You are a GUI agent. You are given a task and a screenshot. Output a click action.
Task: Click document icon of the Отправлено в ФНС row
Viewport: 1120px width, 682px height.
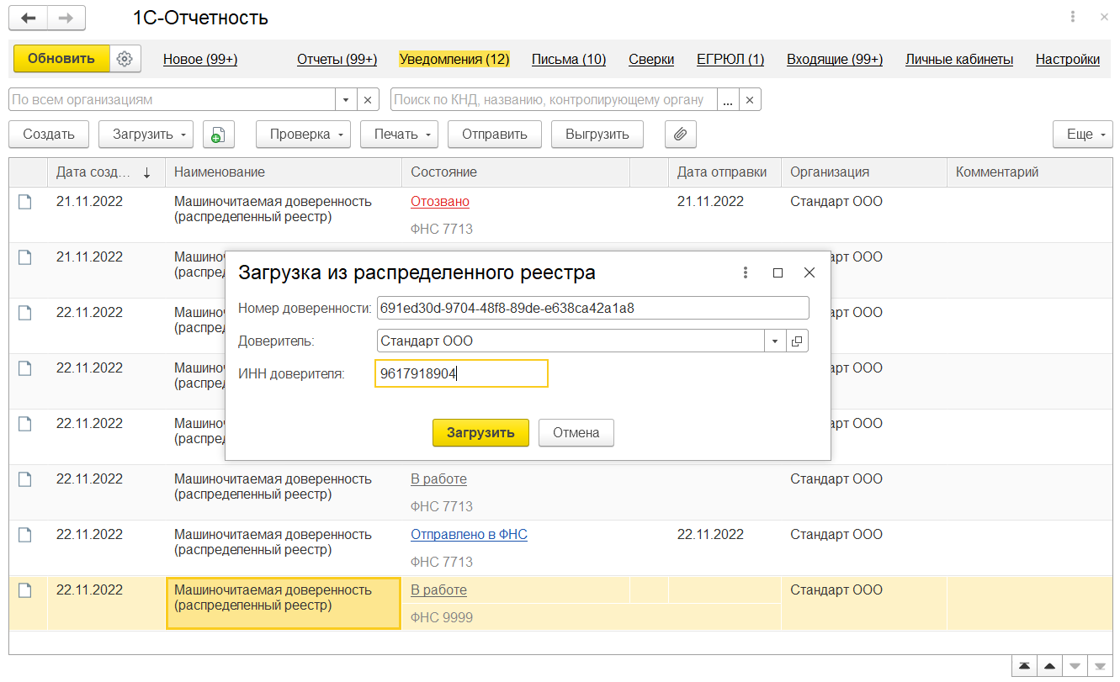(25, 535)
